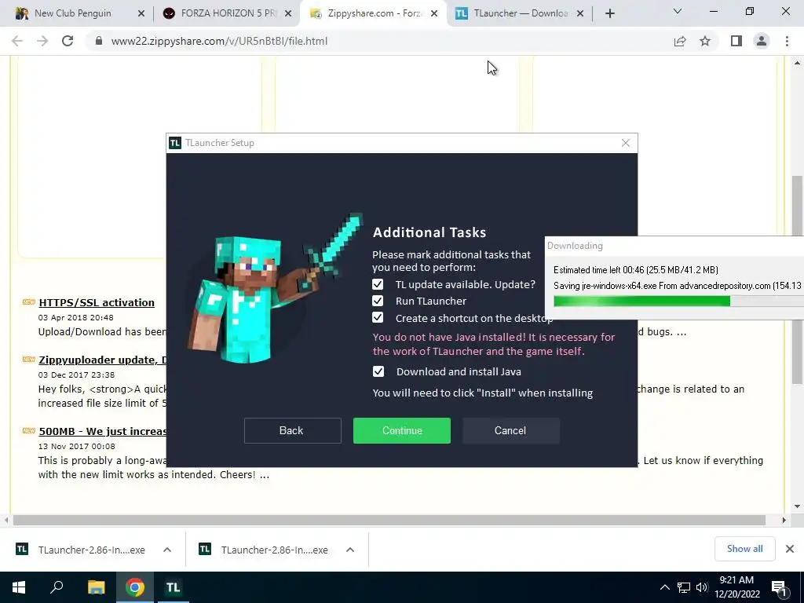Close the Zippyshare.com tab
Screen dimensions: 804x603
click(x=434, y=14)
